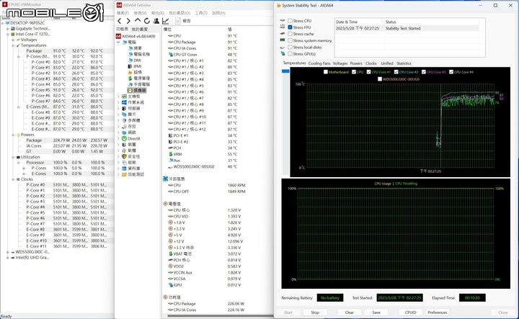The height and width of the screenshot is (319, 519).
Task: Switch to the Cooling Fans tab
Action: 319,63
